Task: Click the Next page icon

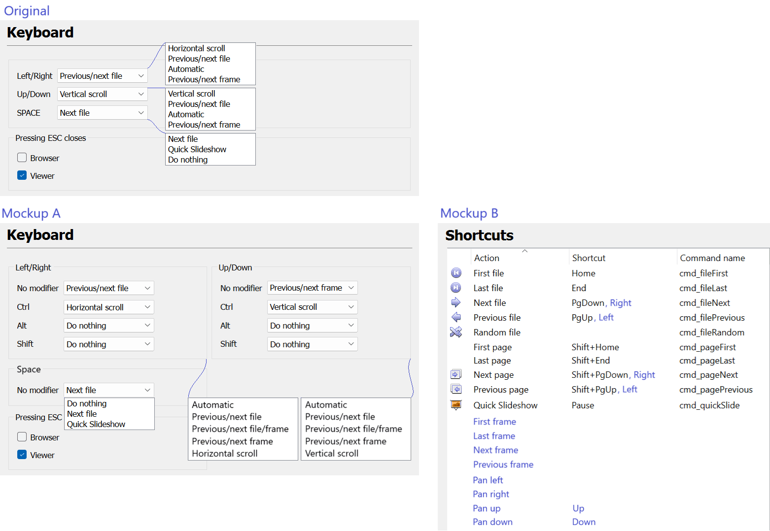Action: 456,374
